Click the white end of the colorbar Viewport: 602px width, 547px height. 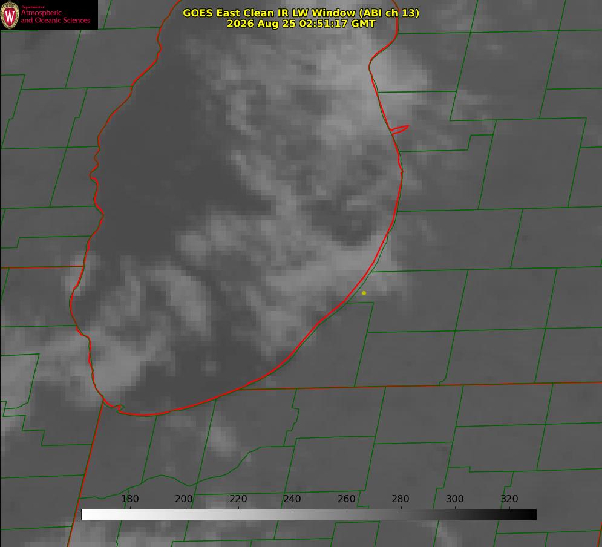(88, 514)
